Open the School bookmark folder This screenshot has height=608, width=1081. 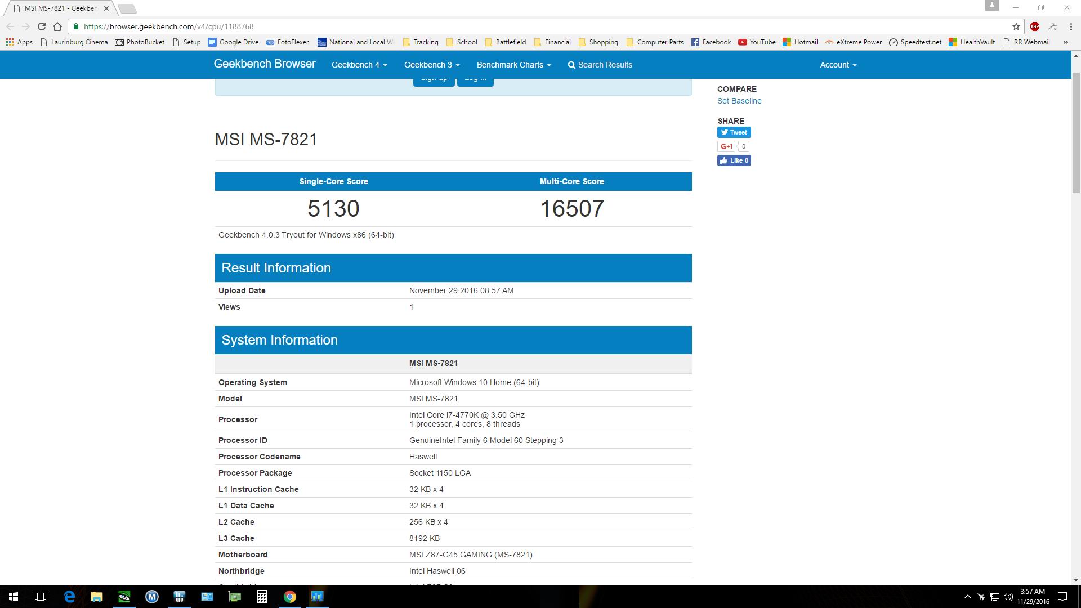click(461, 42)
